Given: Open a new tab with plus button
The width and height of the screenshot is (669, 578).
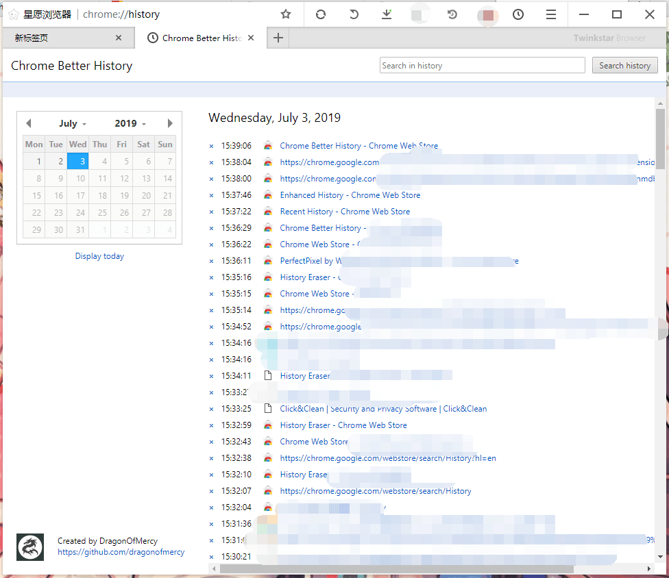Looking at the screenshot, I should click(278, 38).
